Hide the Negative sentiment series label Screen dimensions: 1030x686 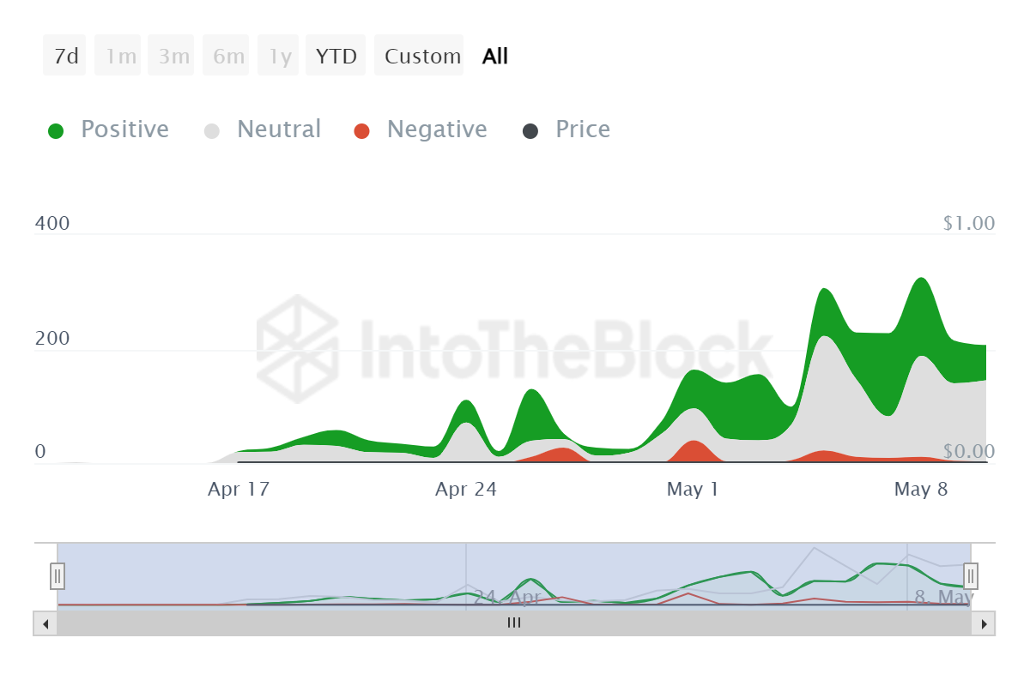point(437,129)
